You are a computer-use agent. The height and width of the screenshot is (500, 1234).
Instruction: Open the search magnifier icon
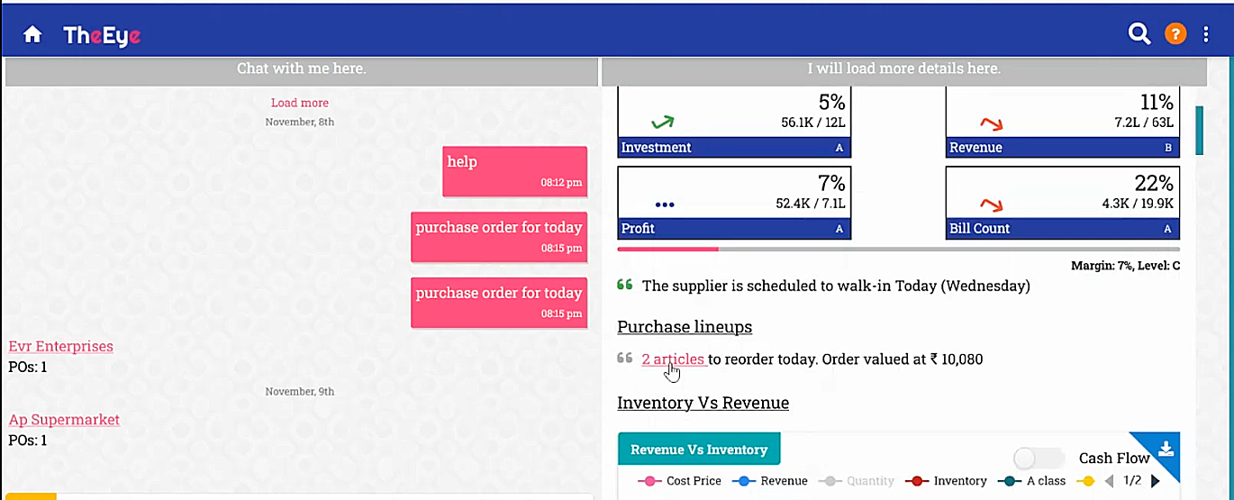[x=1139, y=34]
